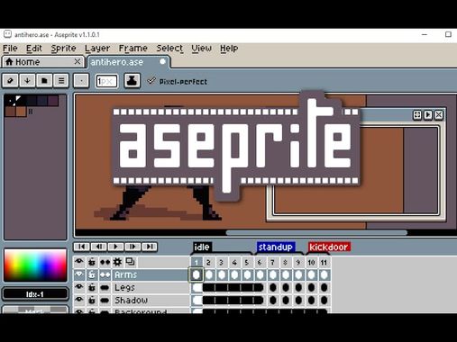The image size is (457, 342).
Task: Lock the Shadow layer
Action: tap(92, 300)
